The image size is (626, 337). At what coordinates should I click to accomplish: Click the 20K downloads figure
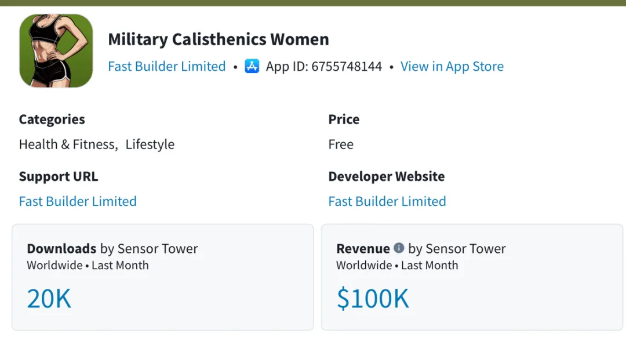pyautogui.click(x=49, y=299)
